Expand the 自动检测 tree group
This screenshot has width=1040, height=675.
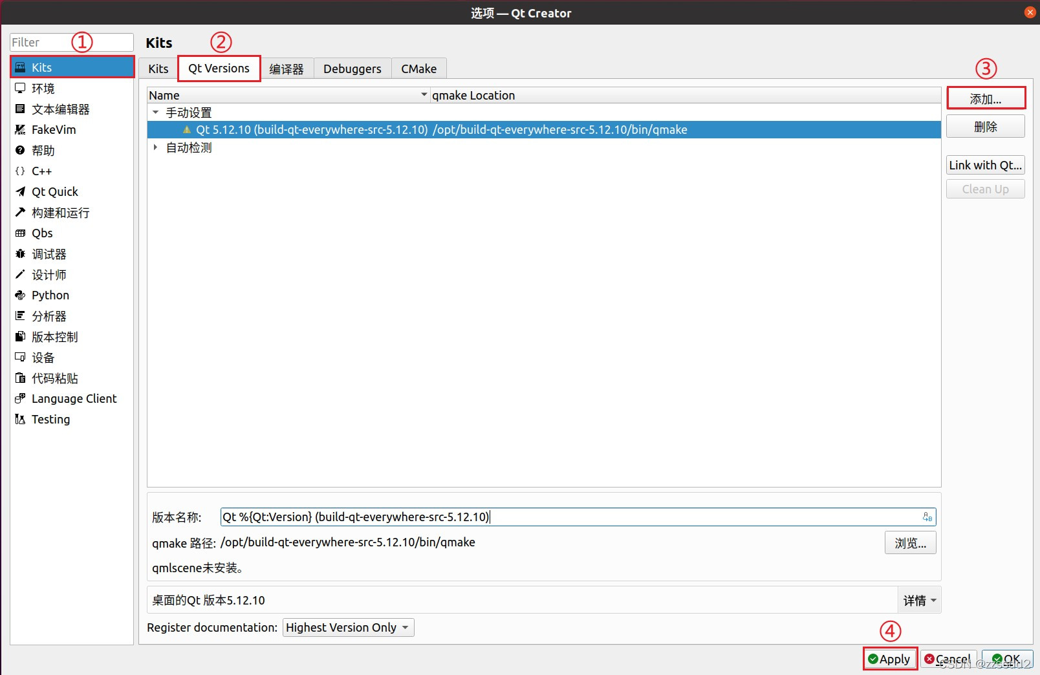click(155, 147)
